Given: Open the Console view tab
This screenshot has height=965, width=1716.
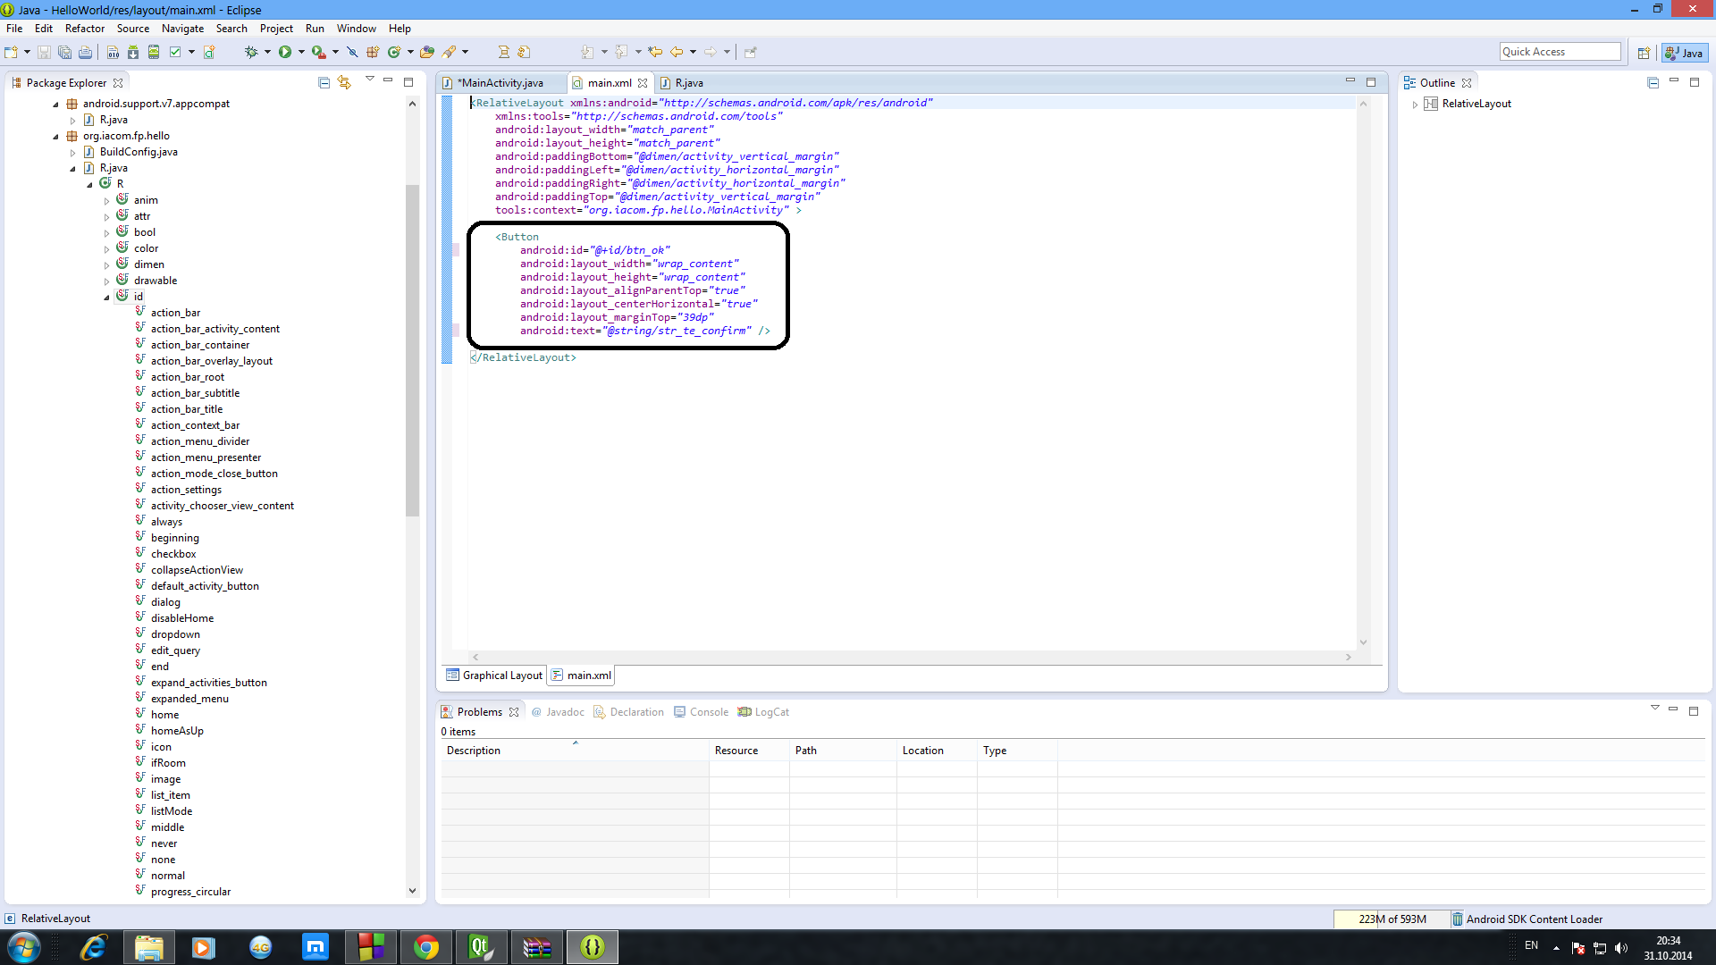Looking at the screenshot, I should 702,712.
